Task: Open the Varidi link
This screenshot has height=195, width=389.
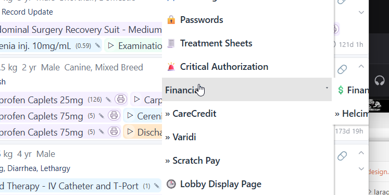Action: click(x=181, y=137)
